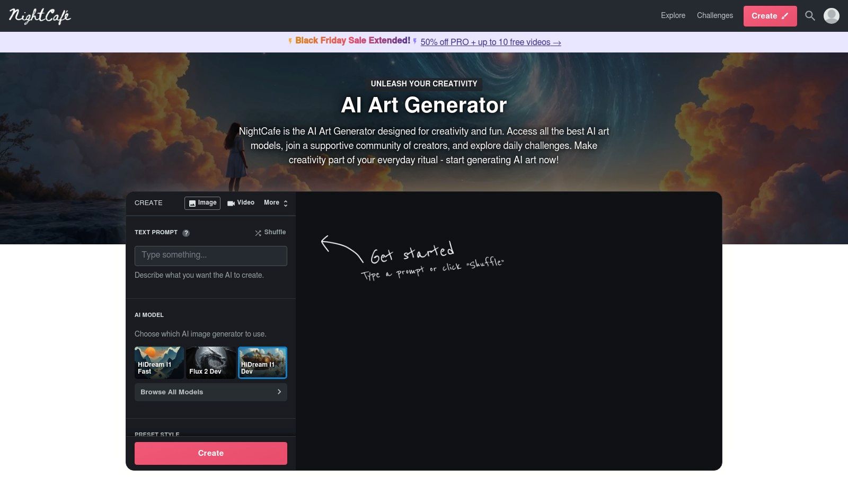Select the HiDream I1 Dev model

(262, 363)
